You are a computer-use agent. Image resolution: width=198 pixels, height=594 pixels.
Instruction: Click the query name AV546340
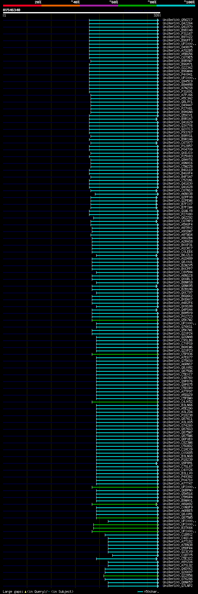pos(12,10)
